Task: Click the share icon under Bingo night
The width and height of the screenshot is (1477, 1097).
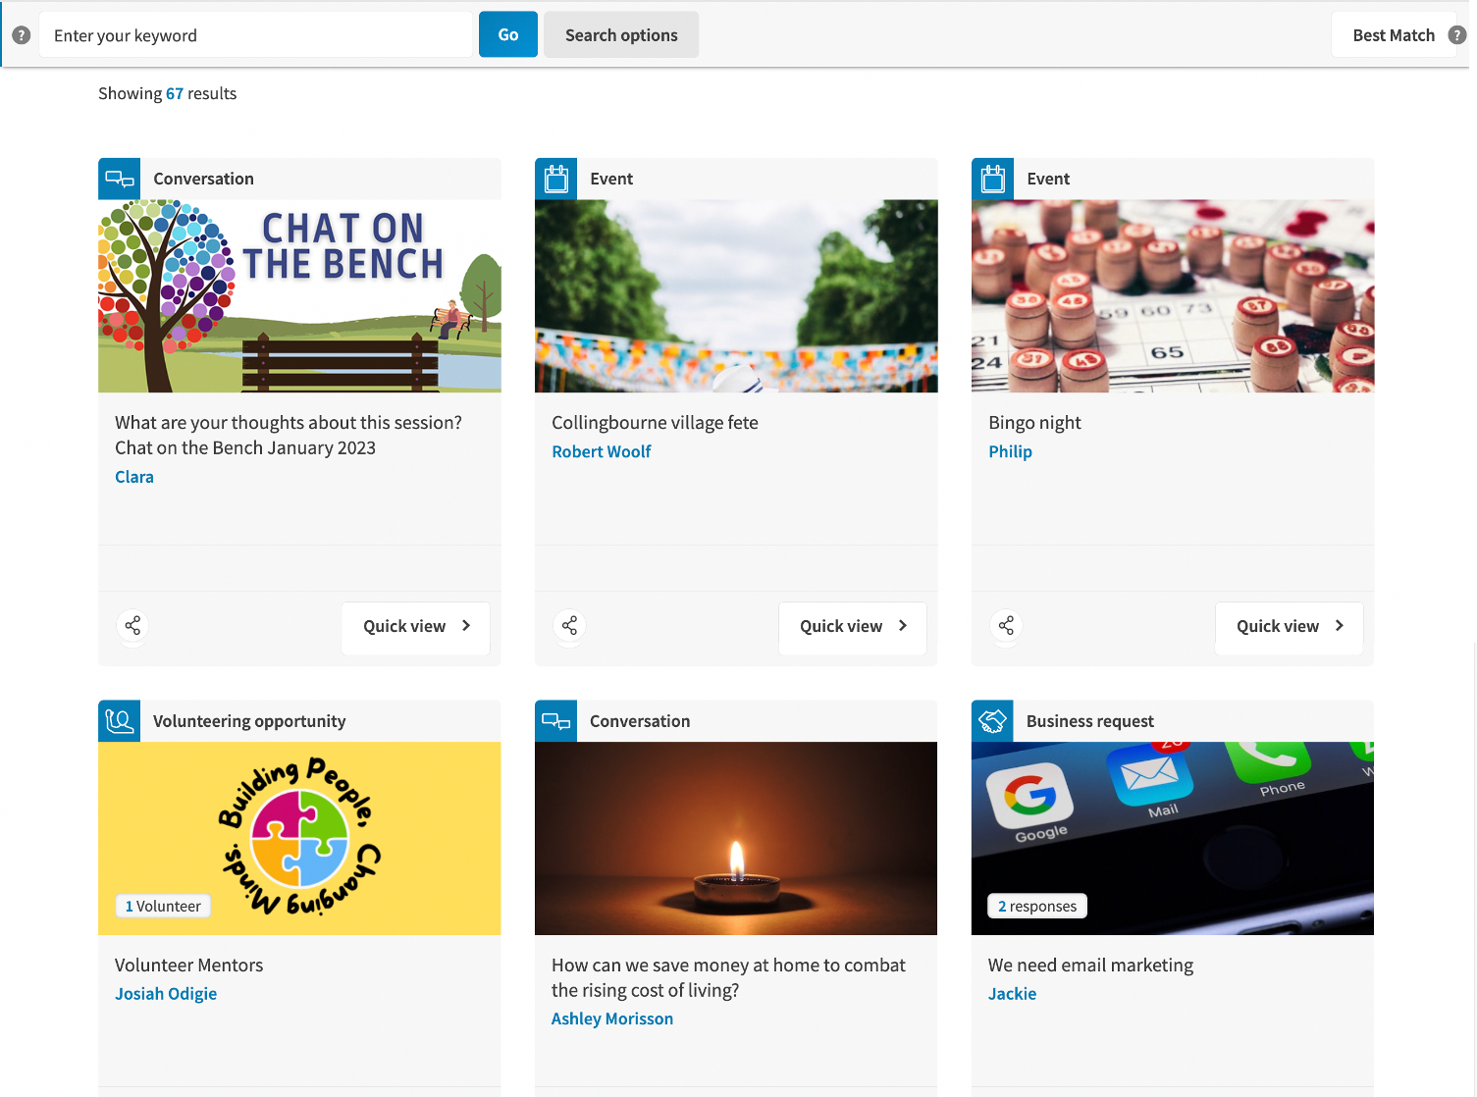Action: [1005, 626]
